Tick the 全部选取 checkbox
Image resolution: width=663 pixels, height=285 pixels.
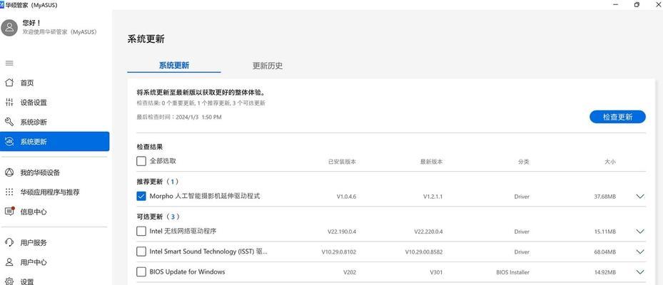click(x=141, y=161)
